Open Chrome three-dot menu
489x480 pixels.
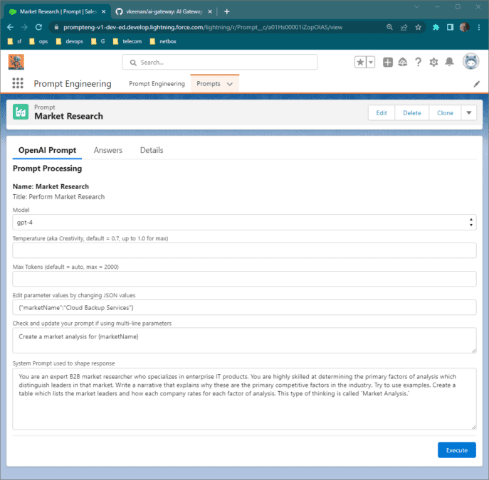[x=479, y=28]
